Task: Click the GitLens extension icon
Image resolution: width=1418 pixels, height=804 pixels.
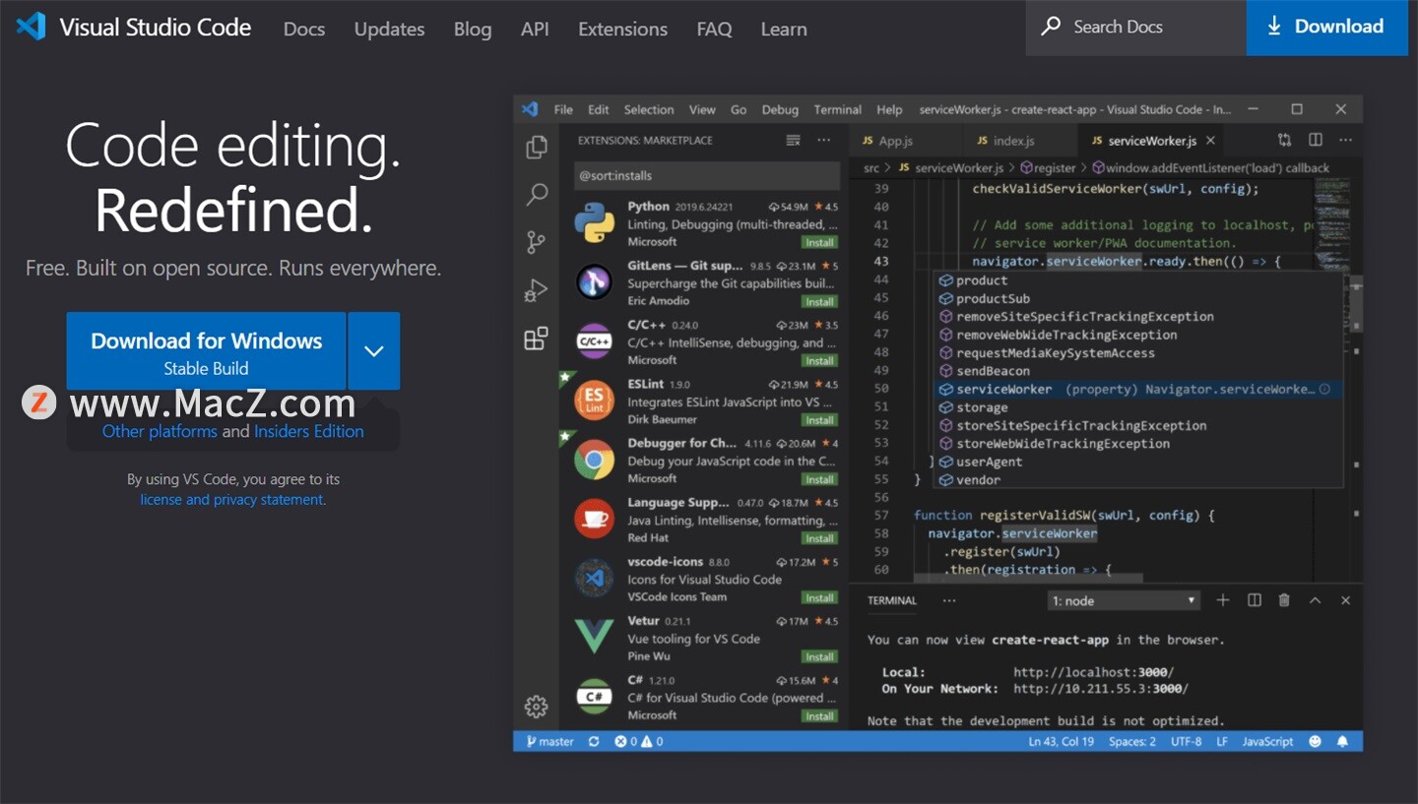Action: click(594, 282)
